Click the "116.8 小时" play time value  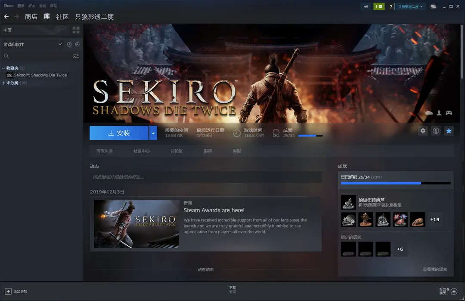[x=254, y=135]
